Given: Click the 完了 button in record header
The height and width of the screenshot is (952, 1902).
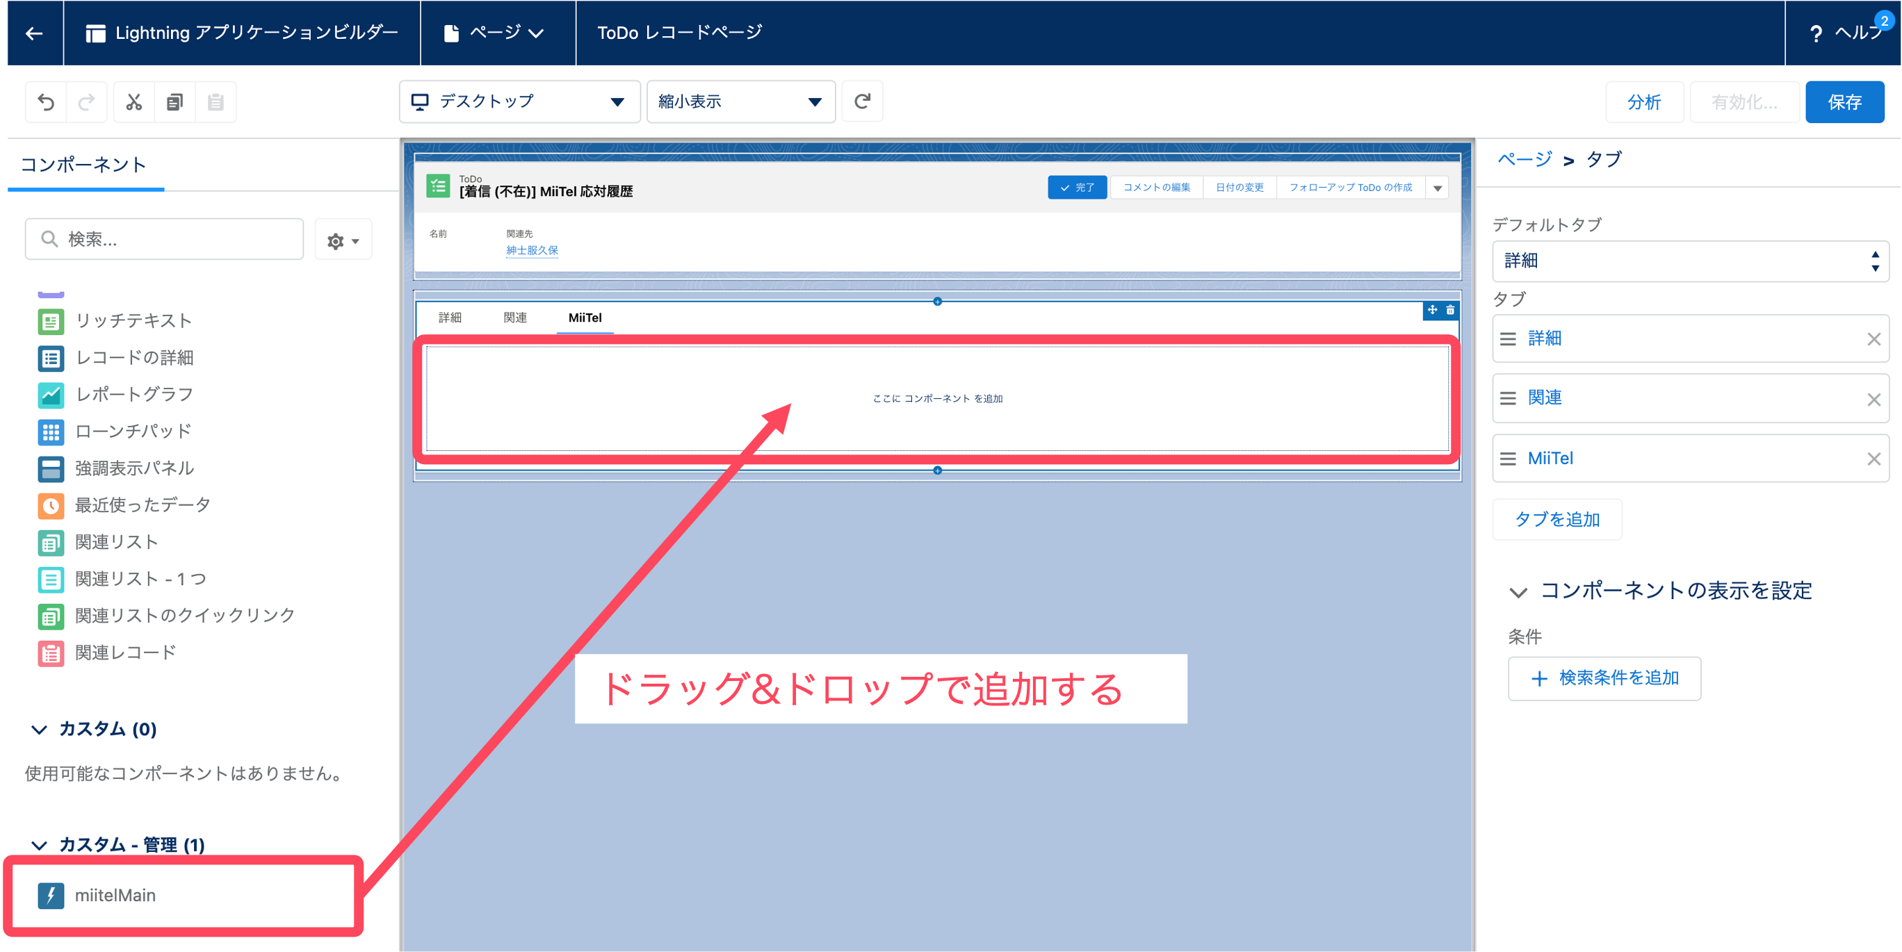Looking at the screenshot, I should pos(1078,188).
